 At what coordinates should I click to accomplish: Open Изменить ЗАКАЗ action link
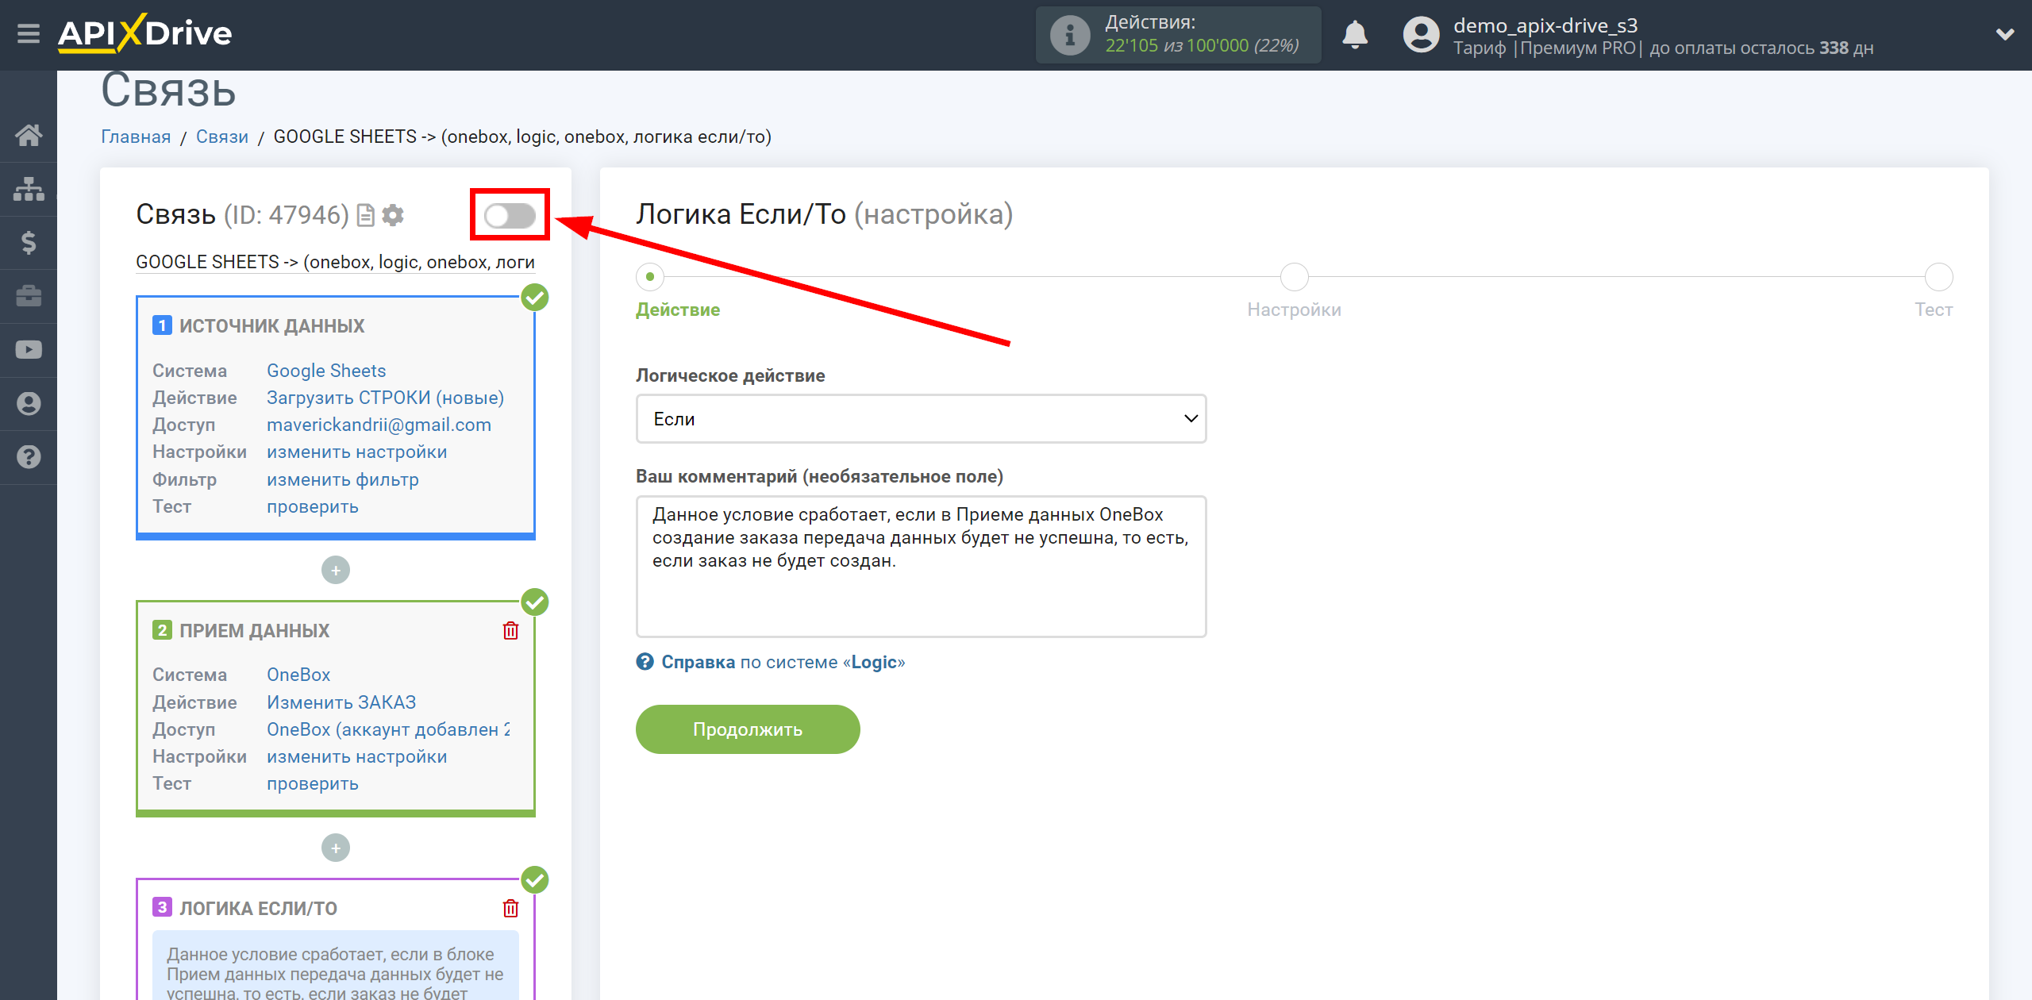tap(341, 702)
